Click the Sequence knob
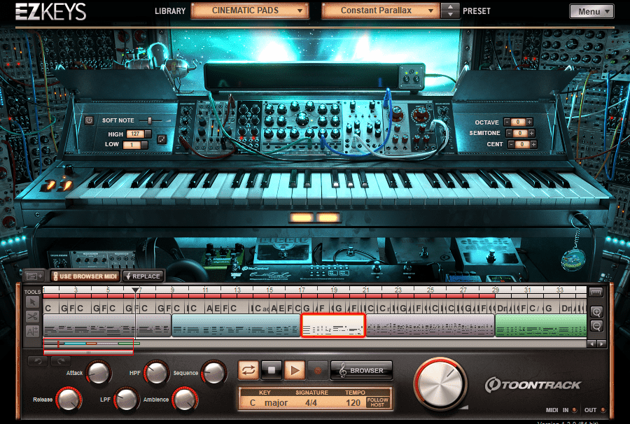 pos(213,373)
